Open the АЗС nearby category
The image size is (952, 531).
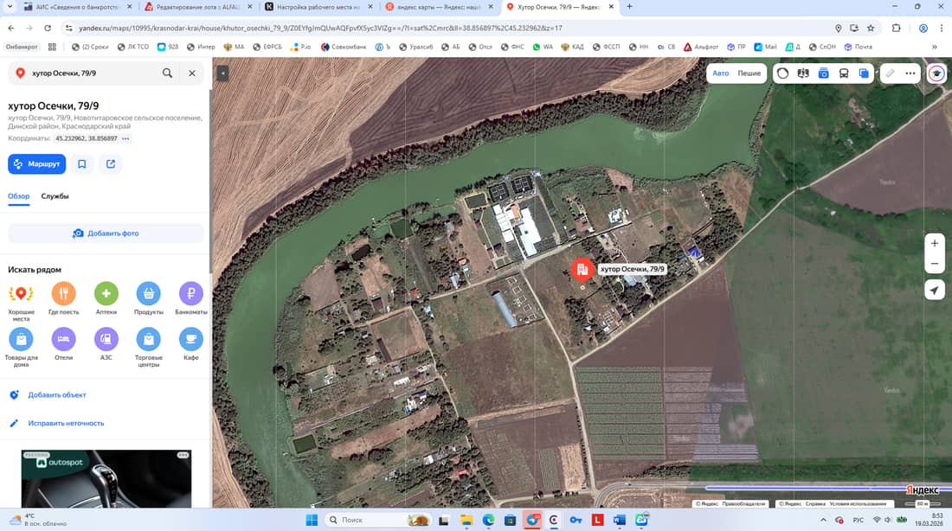pos(106,339)
